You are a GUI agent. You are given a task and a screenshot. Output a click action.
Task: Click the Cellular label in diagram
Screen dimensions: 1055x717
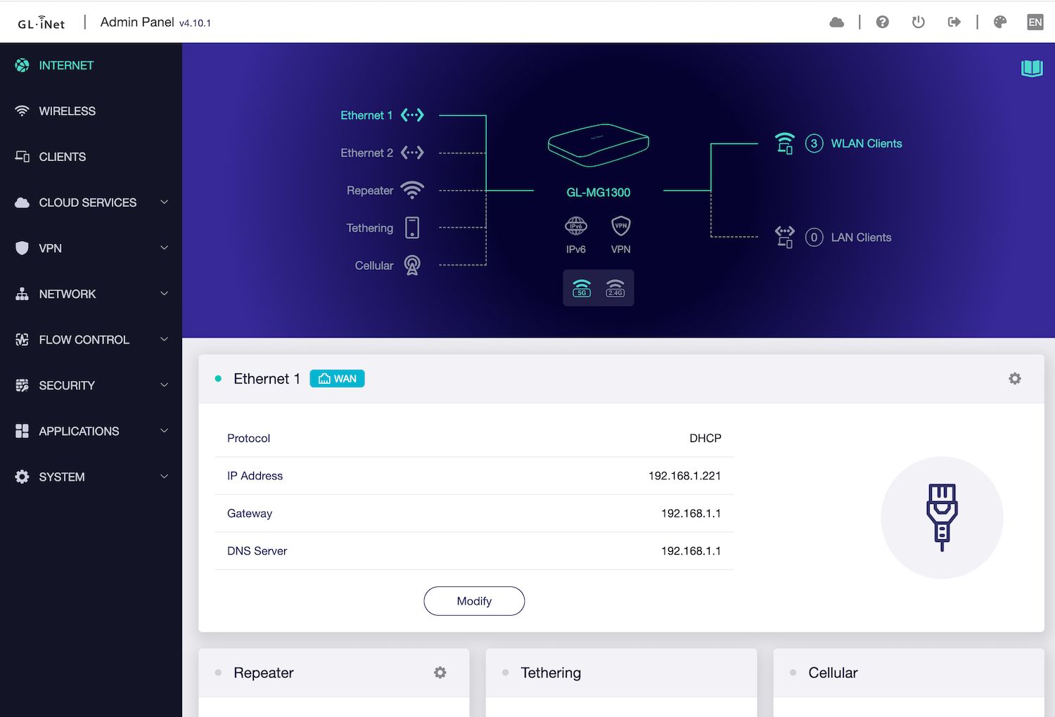click(x=374, y=265)
